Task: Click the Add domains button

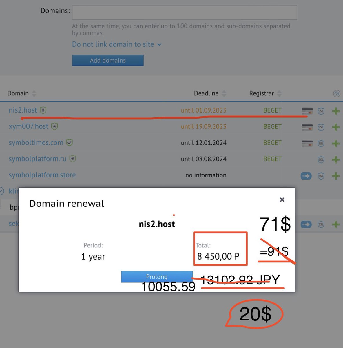Action: pyautogui.click(x=108, y=60)
